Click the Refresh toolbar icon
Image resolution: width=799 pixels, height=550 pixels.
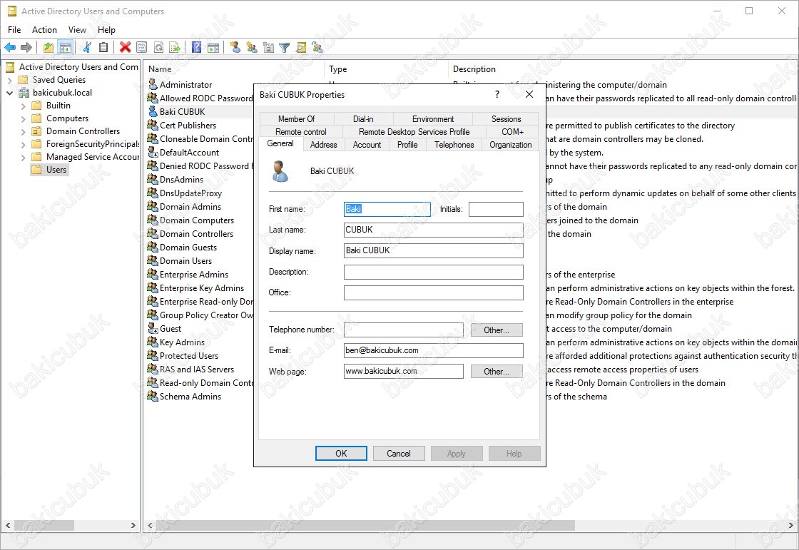pyautogui.click(x=159, y=47)
